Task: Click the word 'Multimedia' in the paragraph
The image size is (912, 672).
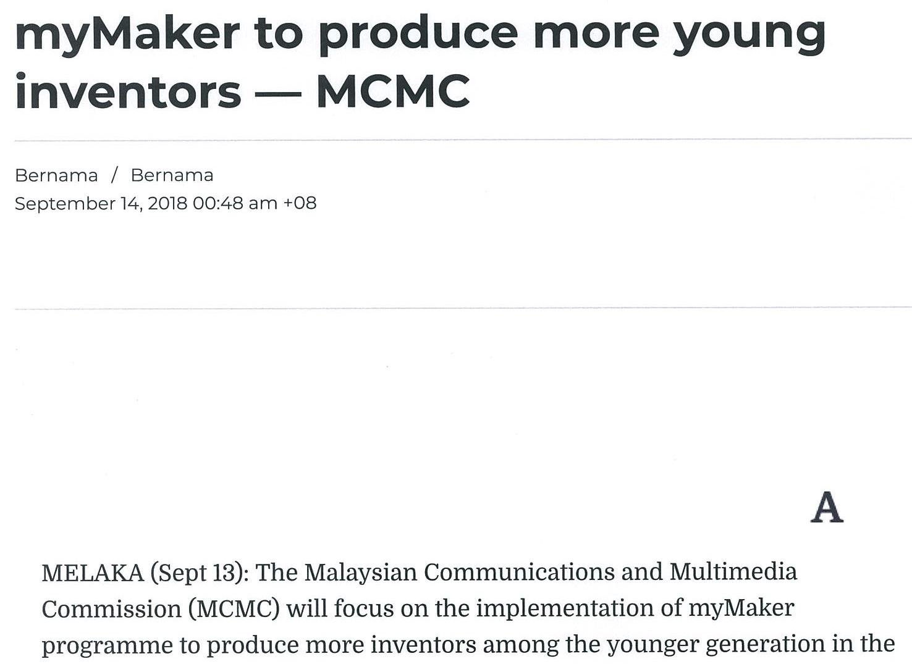Action: [x=733, y=572]
